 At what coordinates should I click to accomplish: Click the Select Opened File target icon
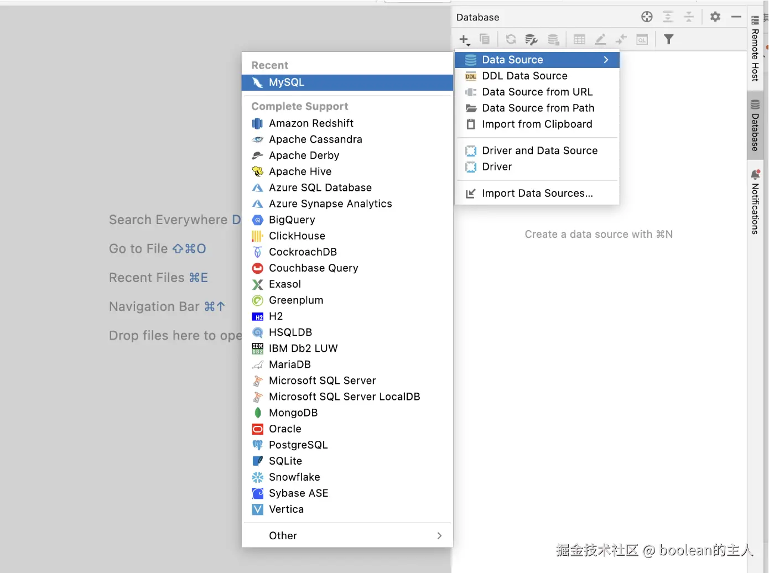(x=647, y=17)
